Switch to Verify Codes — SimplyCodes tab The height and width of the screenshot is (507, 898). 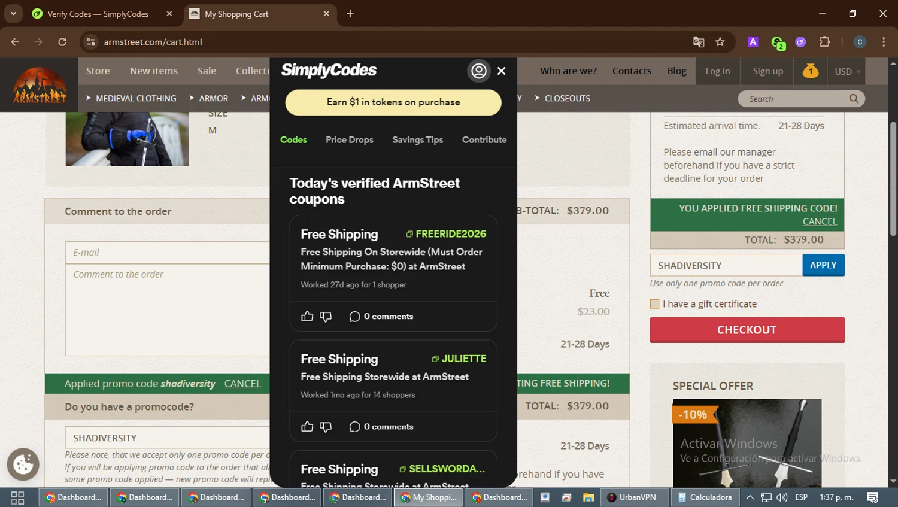pos(102,14)
